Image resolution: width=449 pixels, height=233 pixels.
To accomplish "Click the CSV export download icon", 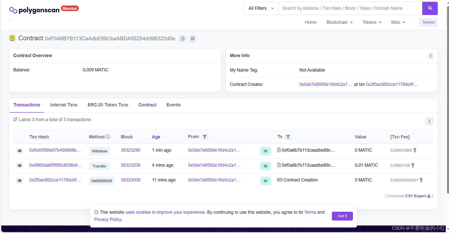I will coord(429,196).
